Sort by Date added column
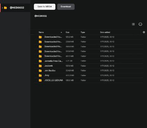The image size is (147, 128). click(x=105, y=32)
